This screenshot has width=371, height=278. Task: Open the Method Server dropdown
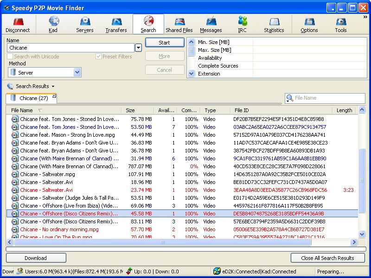[x=77, y=72]
